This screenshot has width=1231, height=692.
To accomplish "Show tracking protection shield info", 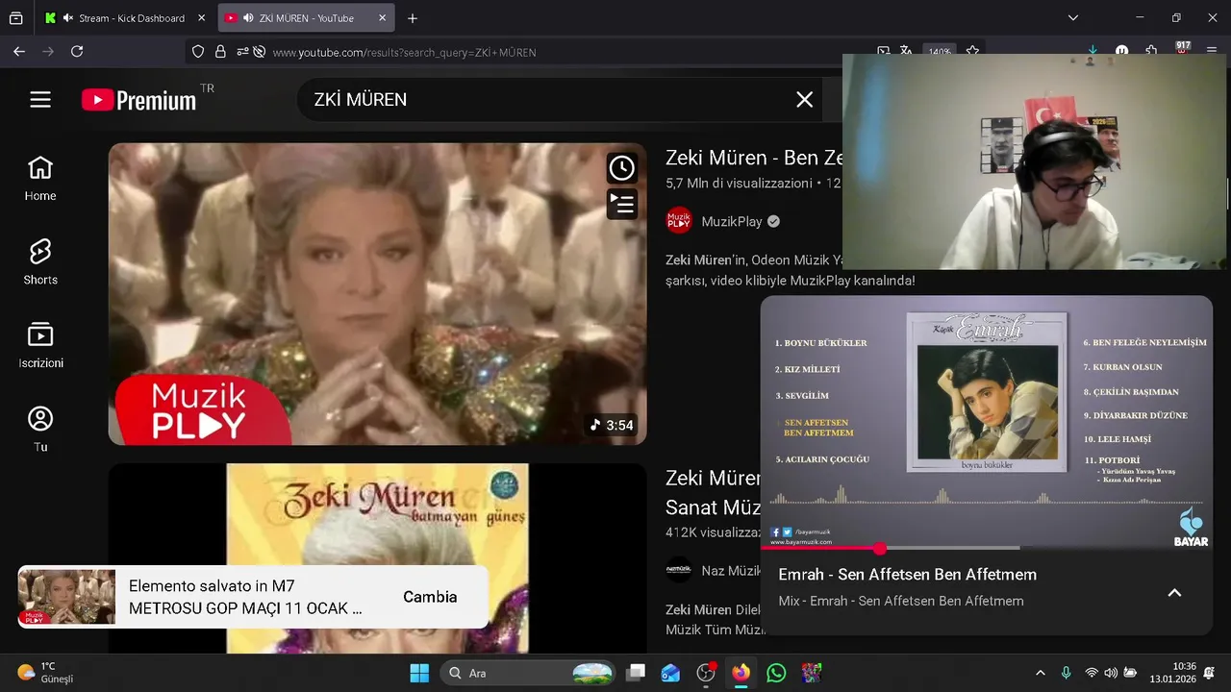I will coord(198,52).
